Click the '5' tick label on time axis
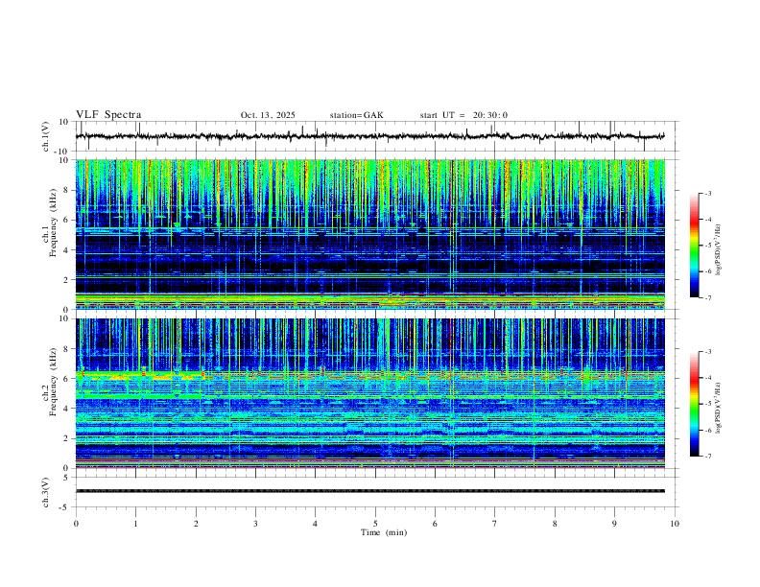This screenshot has width=760, height=587. coord(375,524)
